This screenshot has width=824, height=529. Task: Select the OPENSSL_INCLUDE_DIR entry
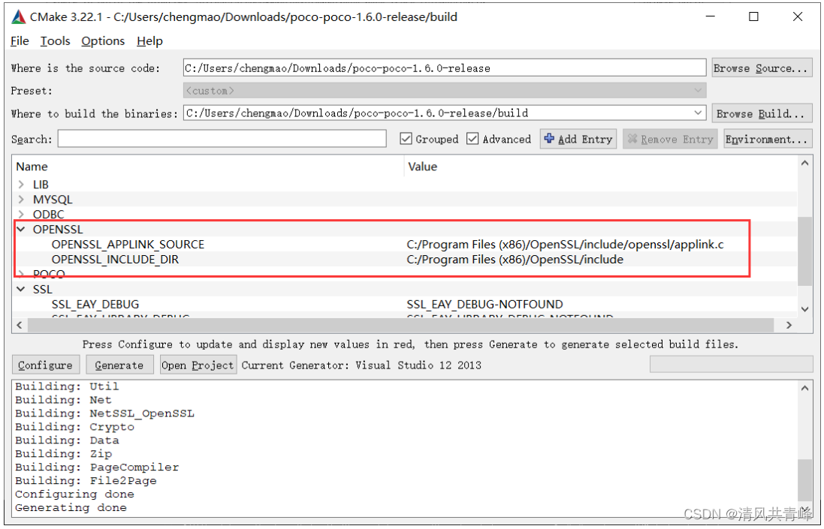(x=115, y=260)
